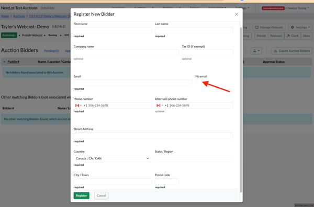The height and width of the screenshot is (207, 314).
Task: Click the City / Town field
Action: tap(113, 181)
